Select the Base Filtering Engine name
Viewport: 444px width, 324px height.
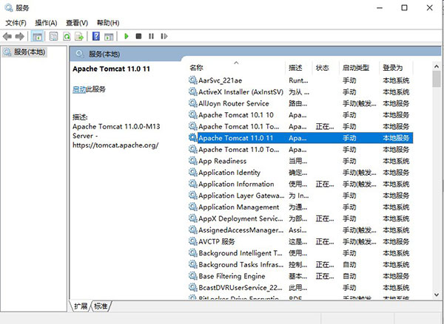click(x=232, y=276)
